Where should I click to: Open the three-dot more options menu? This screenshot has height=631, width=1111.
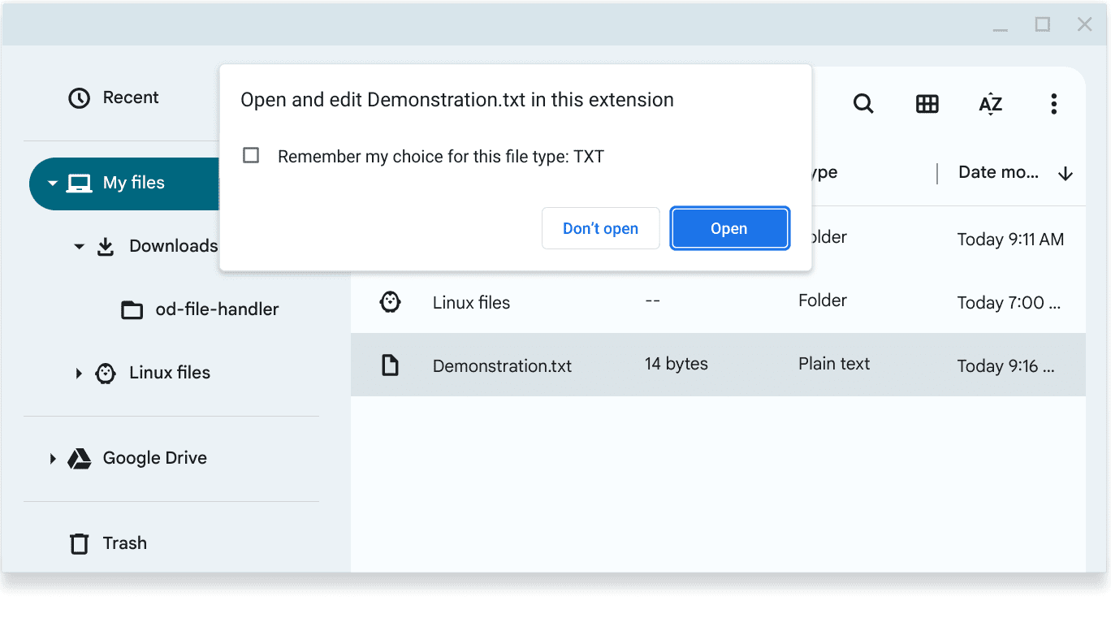point(1053,104)
